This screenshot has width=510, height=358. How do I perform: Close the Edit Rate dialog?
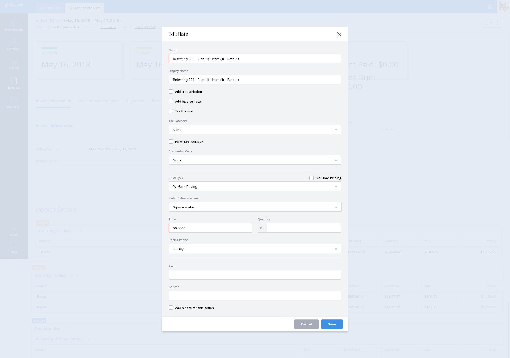coord(339,34)
